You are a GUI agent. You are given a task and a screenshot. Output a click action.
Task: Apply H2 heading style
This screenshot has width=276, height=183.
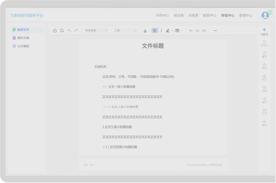point(197,31)
